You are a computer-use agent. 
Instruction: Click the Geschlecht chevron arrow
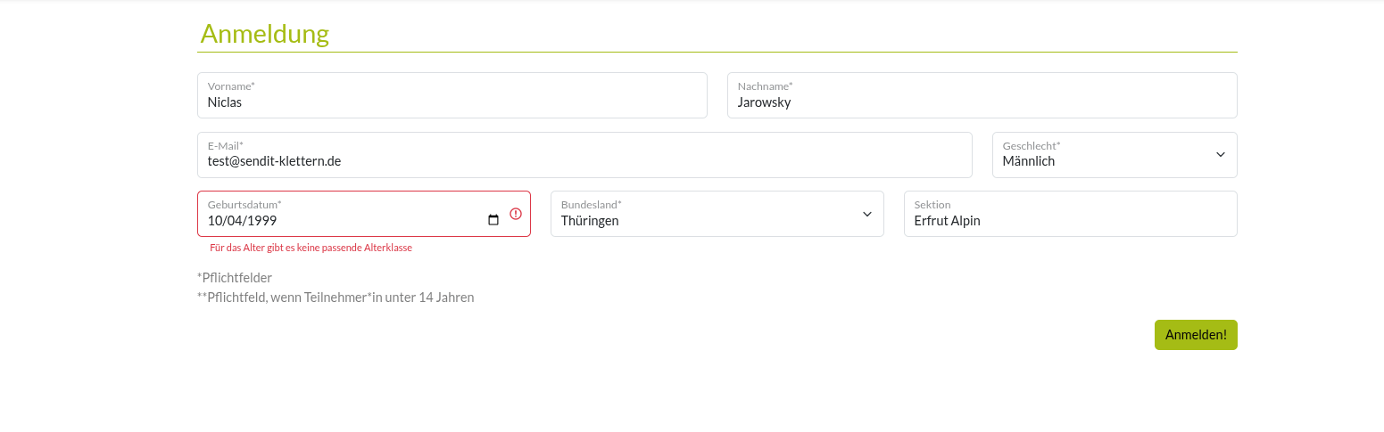coord(1220,155)
